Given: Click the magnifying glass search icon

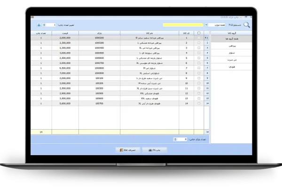Looking at the screenshot, I should click(247, 25).
